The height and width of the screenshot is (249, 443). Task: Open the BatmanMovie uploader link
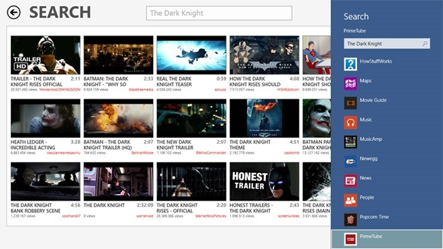142,153
